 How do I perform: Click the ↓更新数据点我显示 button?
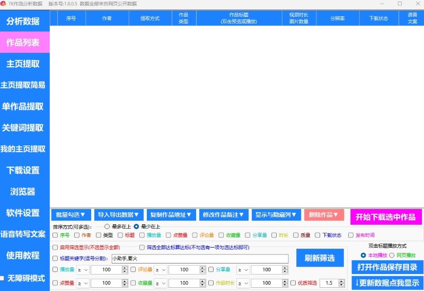click(x=387, y=283)
